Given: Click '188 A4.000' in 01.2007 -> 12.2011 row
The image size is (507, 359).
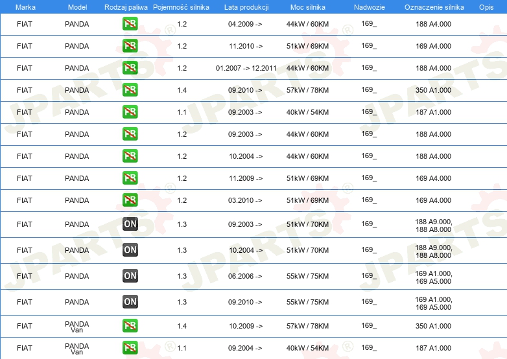Looking at the screenshot, I should click(x=433, y=68).
